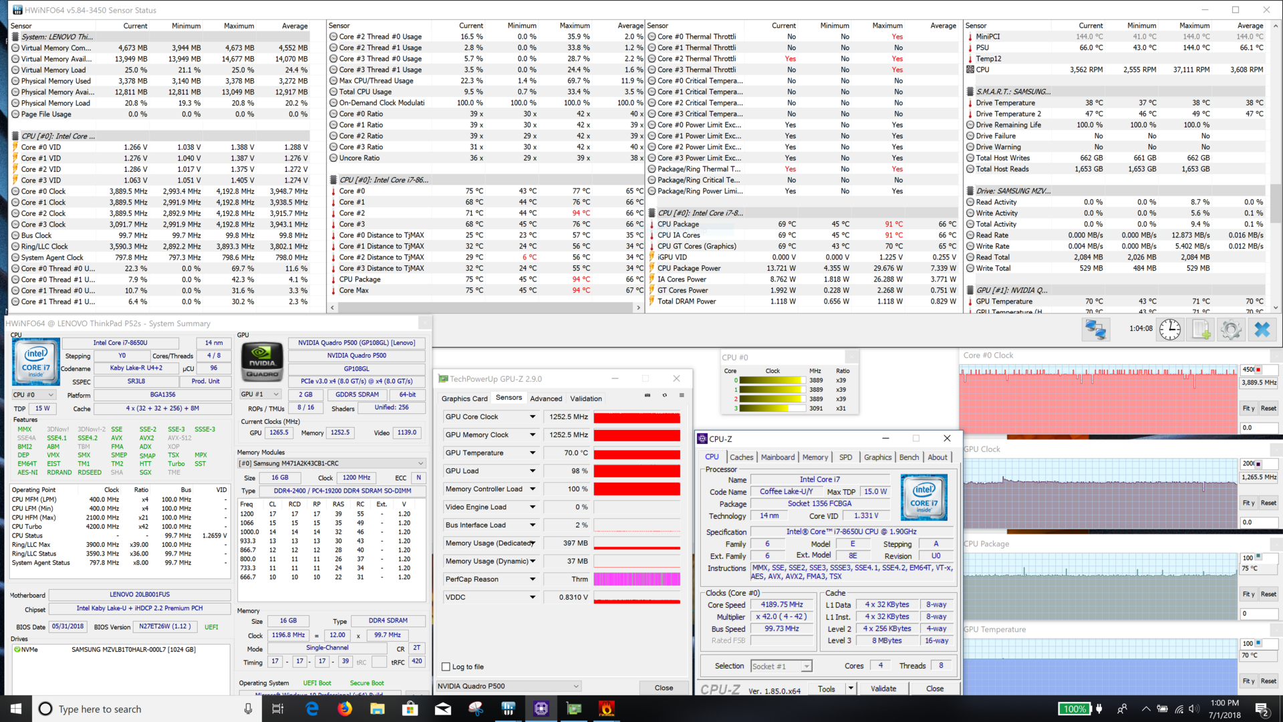Click the HWiNFO remote network monitoring icon
Viewport: 1283px width, 722px height.
(1096, 329)
